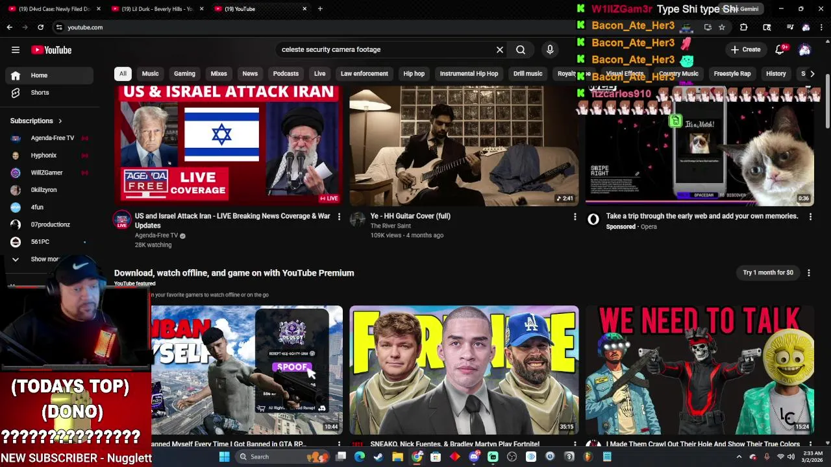
Task: Click the YouTube logo
Action: pos(51,50)
